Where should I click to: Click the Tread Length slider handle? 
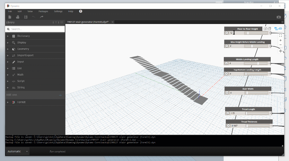pos(246,113)
